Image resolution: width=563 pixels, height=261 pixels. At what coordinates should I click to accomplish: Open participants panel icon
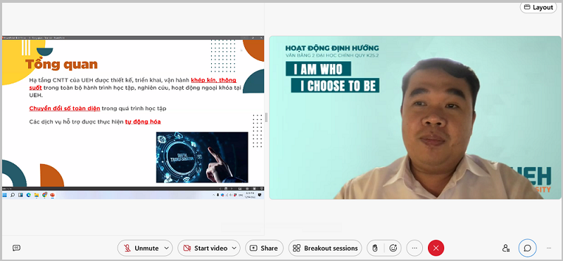tap(506, 248)
